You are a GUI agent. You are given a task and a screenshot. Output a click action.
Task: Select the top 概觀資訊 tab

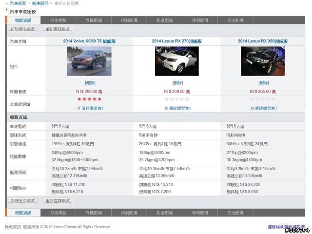tap(23, 20)
